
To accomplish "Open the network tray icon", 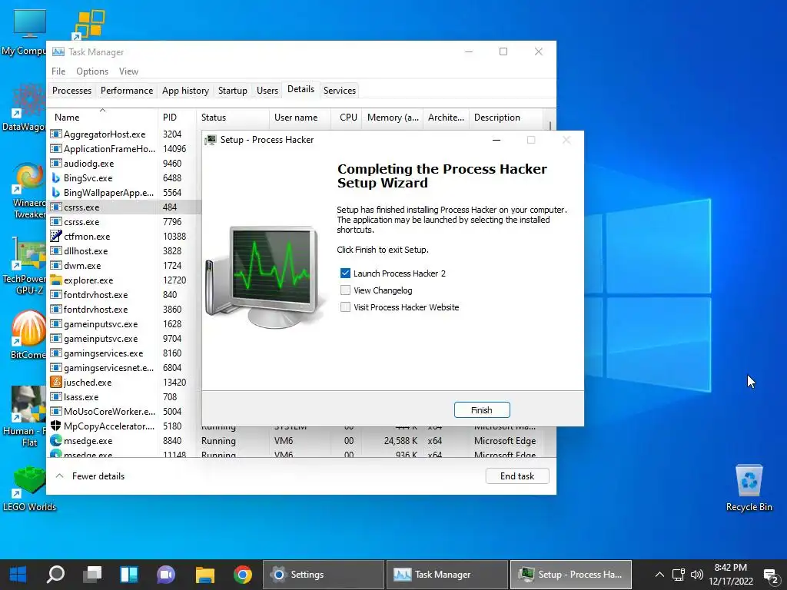I will pos(679,575).
